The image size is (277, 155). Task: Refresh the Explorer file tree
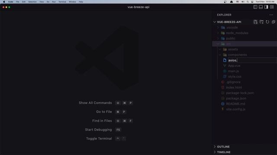click(x=267, y=22)
